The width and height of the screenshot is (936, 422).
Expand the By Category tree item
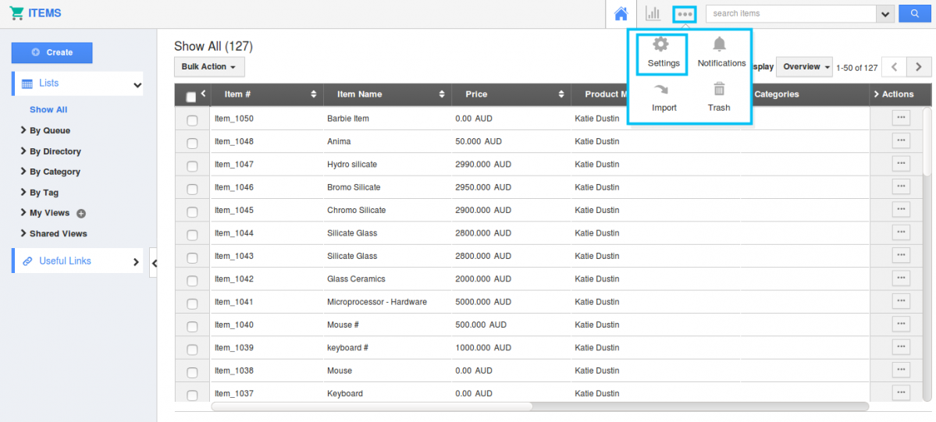[x=55, y=172]
